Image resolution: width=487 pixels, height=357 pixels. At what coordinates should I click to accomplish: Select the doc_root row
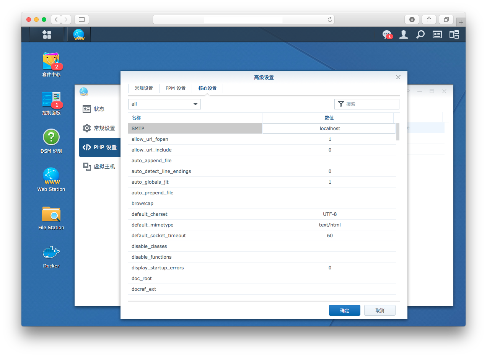coord(262,279)
